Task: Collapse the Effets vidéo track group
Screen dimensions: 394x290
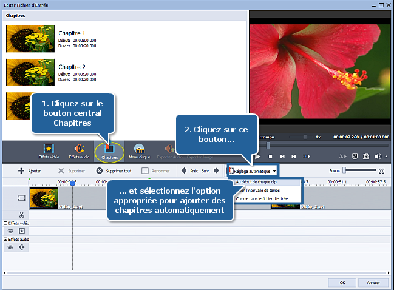Action: click(5, 223)
